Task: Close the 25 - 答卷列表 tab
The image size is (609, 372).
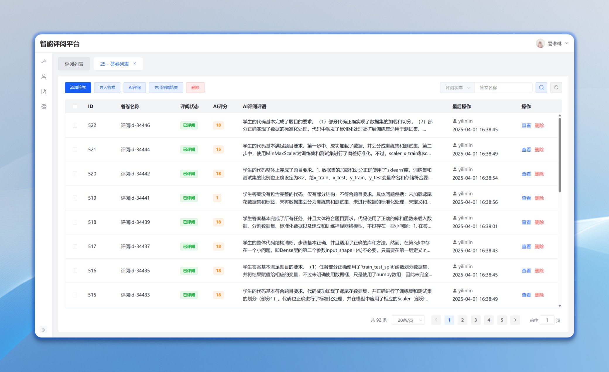Action: [x=135, y=64]
